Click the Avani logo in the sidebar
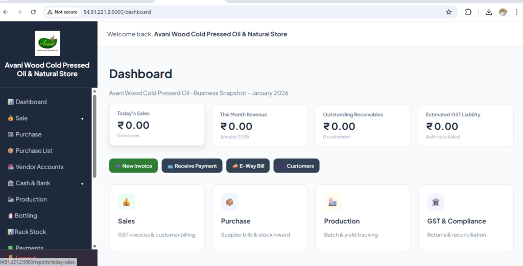 point(47,43)
